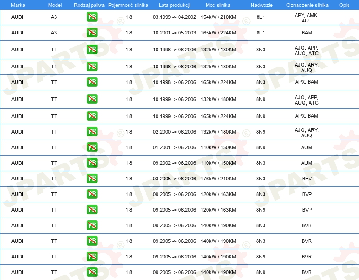Click fuel icon in the BVP 8N9 row
This screenshot has height=280, width=359.
[x=92, y=210]
